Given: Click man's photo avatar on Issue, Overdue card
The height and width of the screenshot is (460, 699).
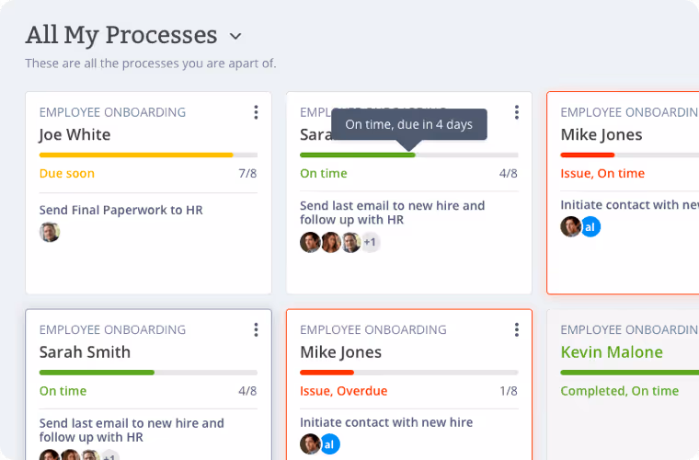Looking at the screenshot, I should [310, 444].
